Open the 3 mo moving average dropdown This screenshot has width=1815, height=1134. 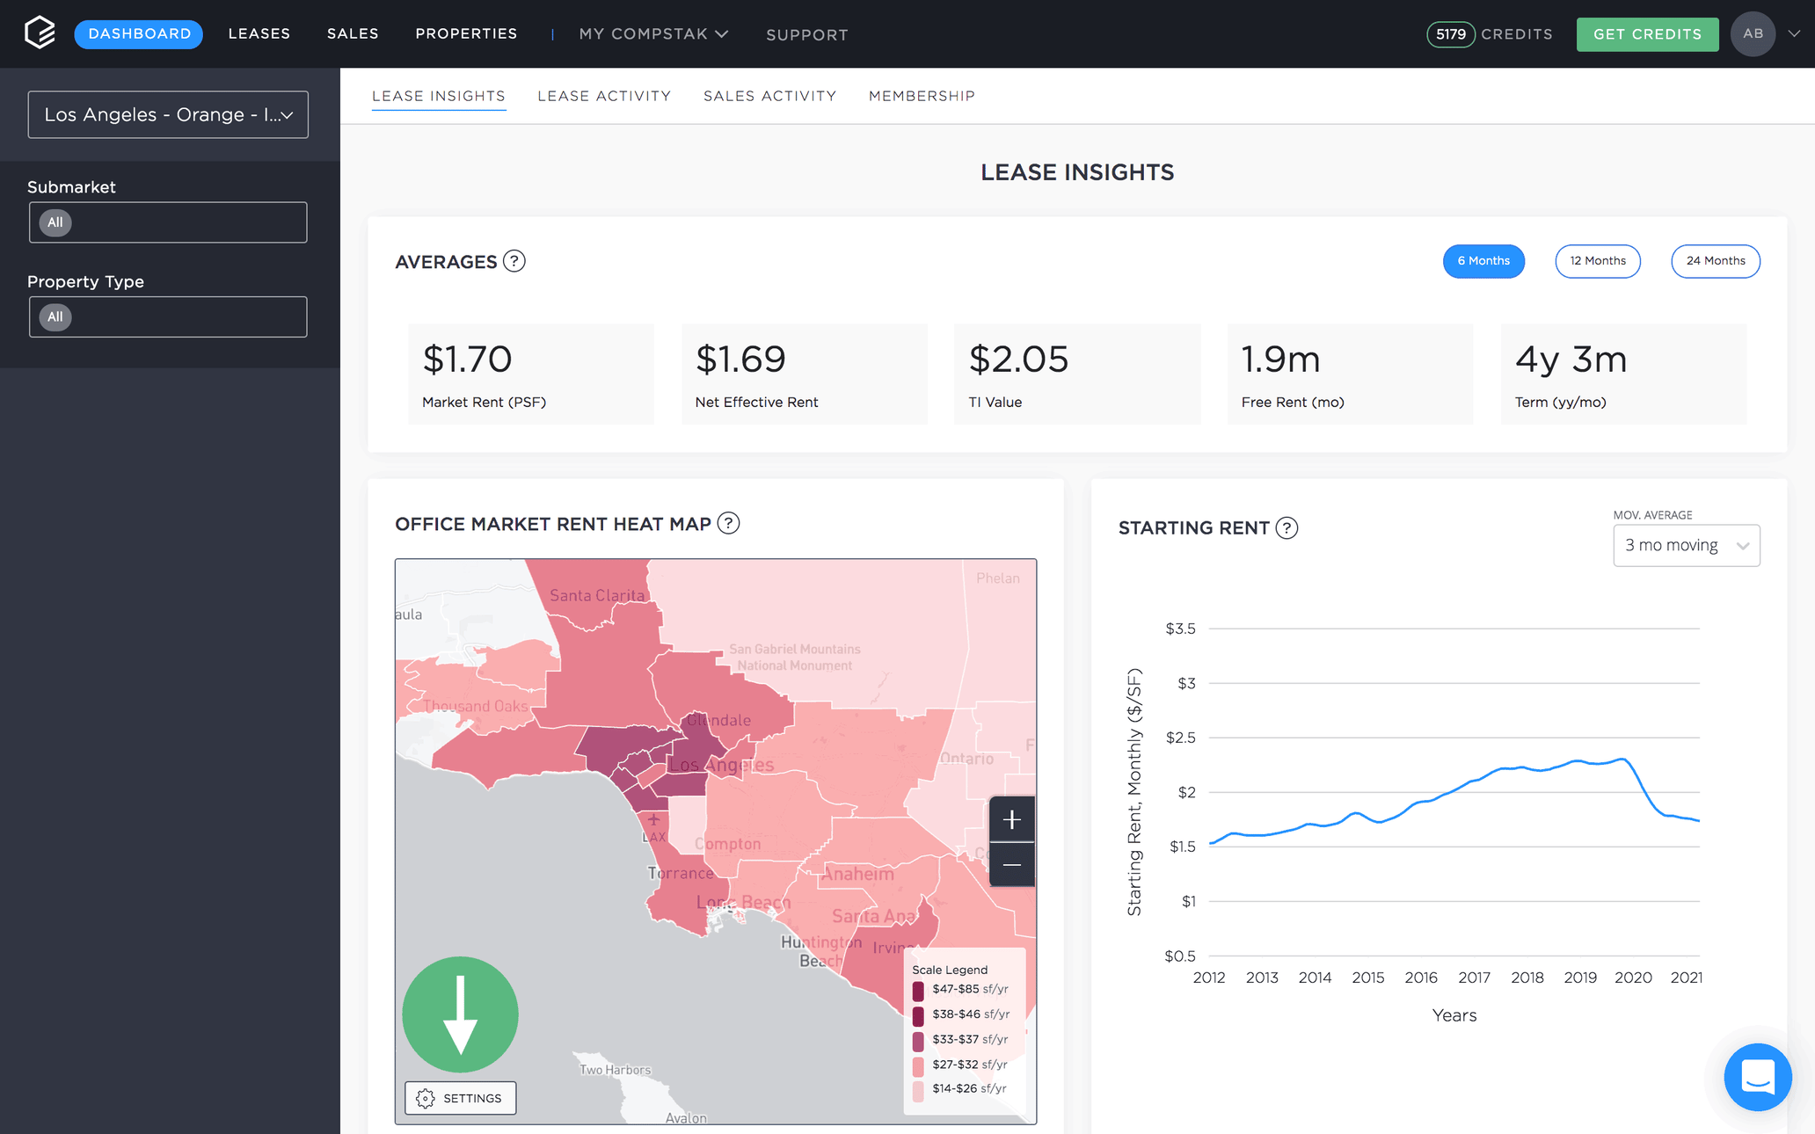(1686, 545)
